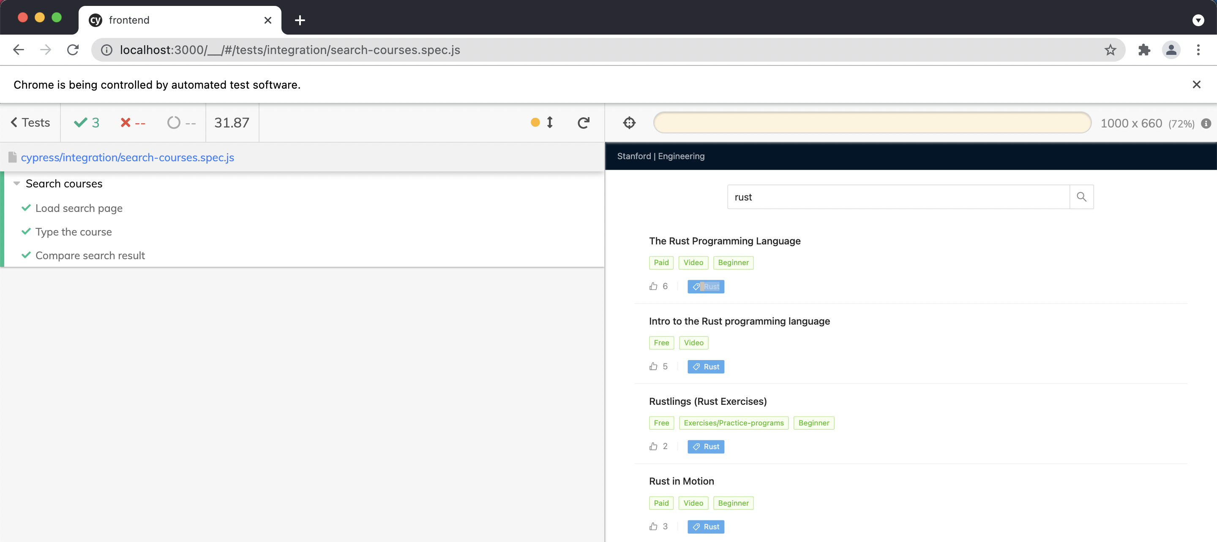The height and width of the screenshot is (542, 1217).
Task: Click the Cypress URL bar
Action: 872,123
